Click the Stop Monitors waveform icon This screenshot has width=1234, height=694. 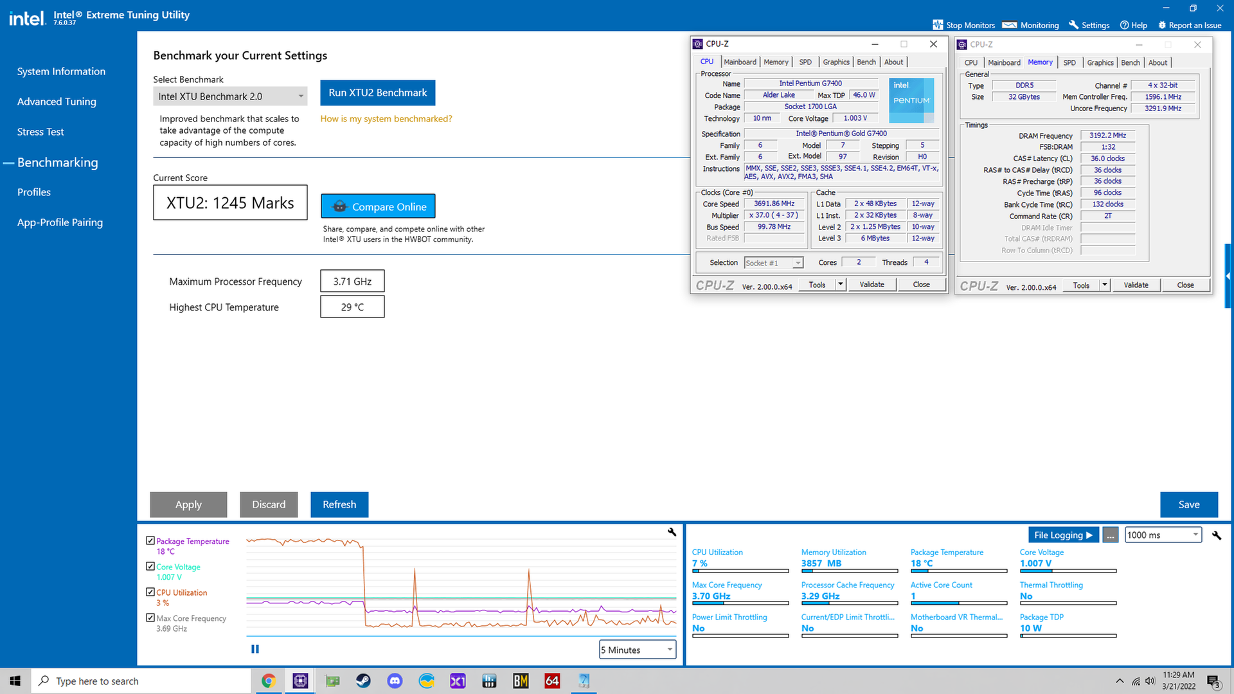coord(938,25)
